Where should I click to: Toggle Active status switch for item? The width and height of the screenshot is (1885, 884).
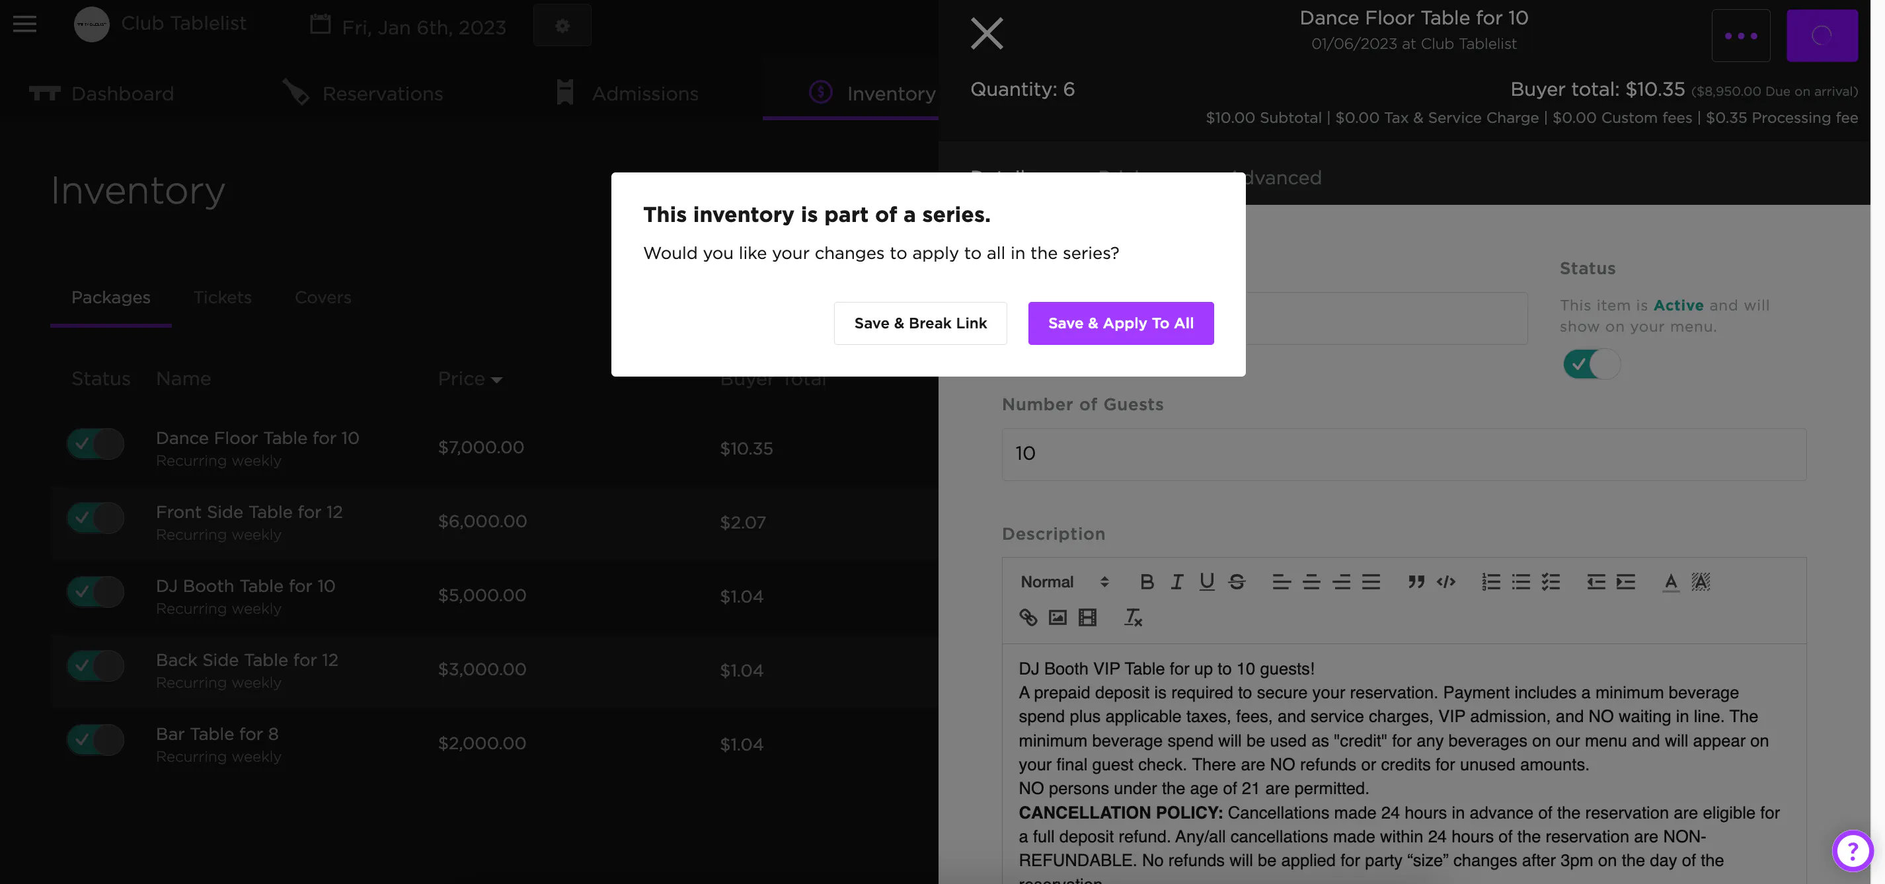pyautogui.click(x=1592, y=363)
